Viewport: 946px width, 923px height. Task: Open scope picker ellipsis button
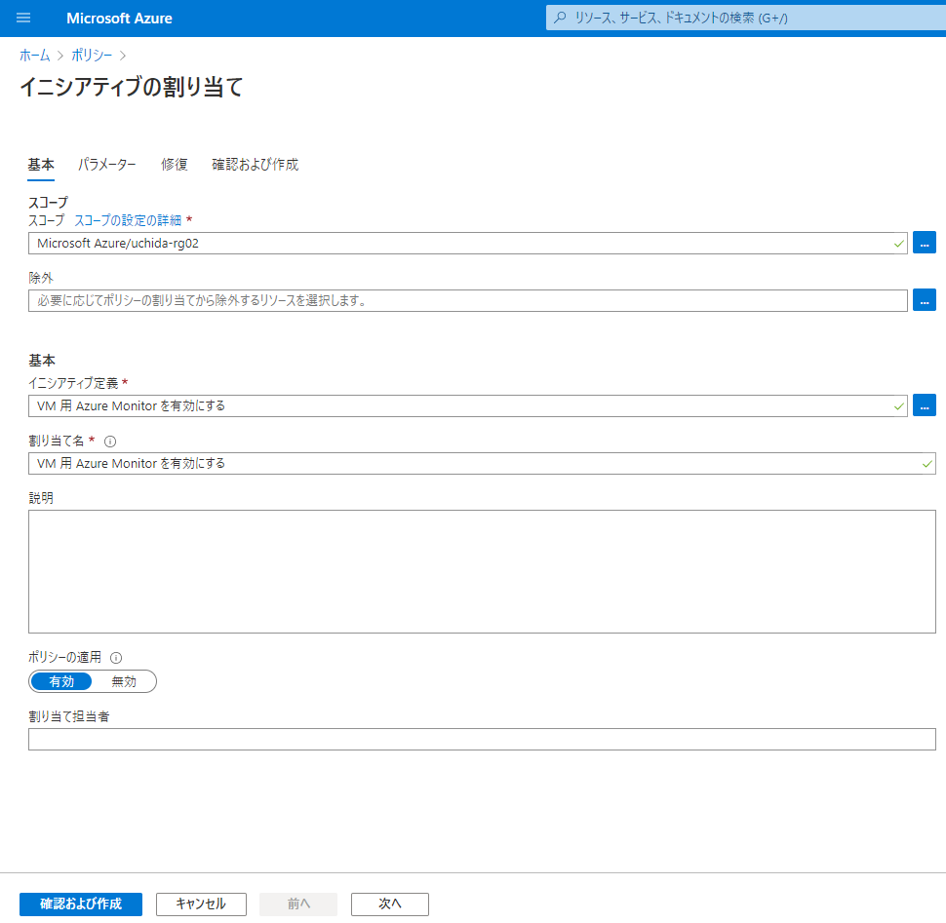[x=924, y=243]
